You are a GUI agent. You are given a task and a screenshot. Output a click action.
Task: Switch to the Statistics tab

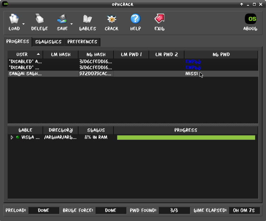(x=48, y=42)
